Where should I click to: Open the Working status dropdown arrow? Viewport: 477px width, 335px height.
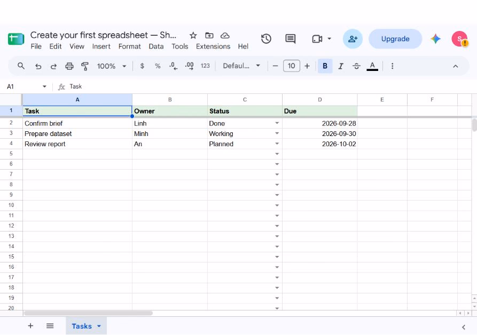pos(277,133)
